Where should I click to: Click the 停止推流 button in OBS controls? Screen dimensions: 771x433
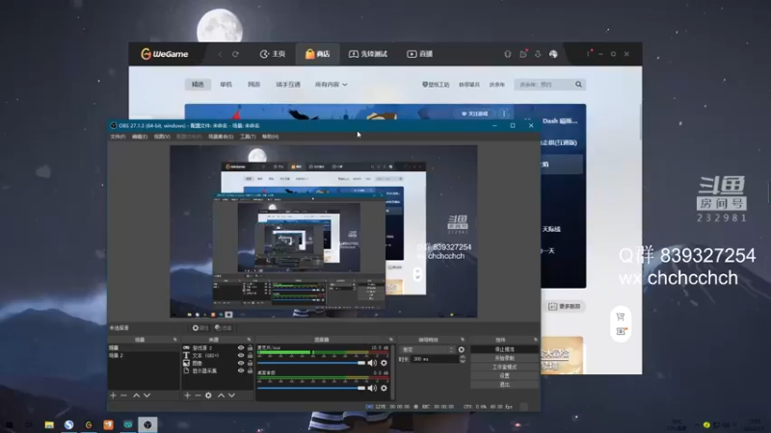[x=504, y=349]
